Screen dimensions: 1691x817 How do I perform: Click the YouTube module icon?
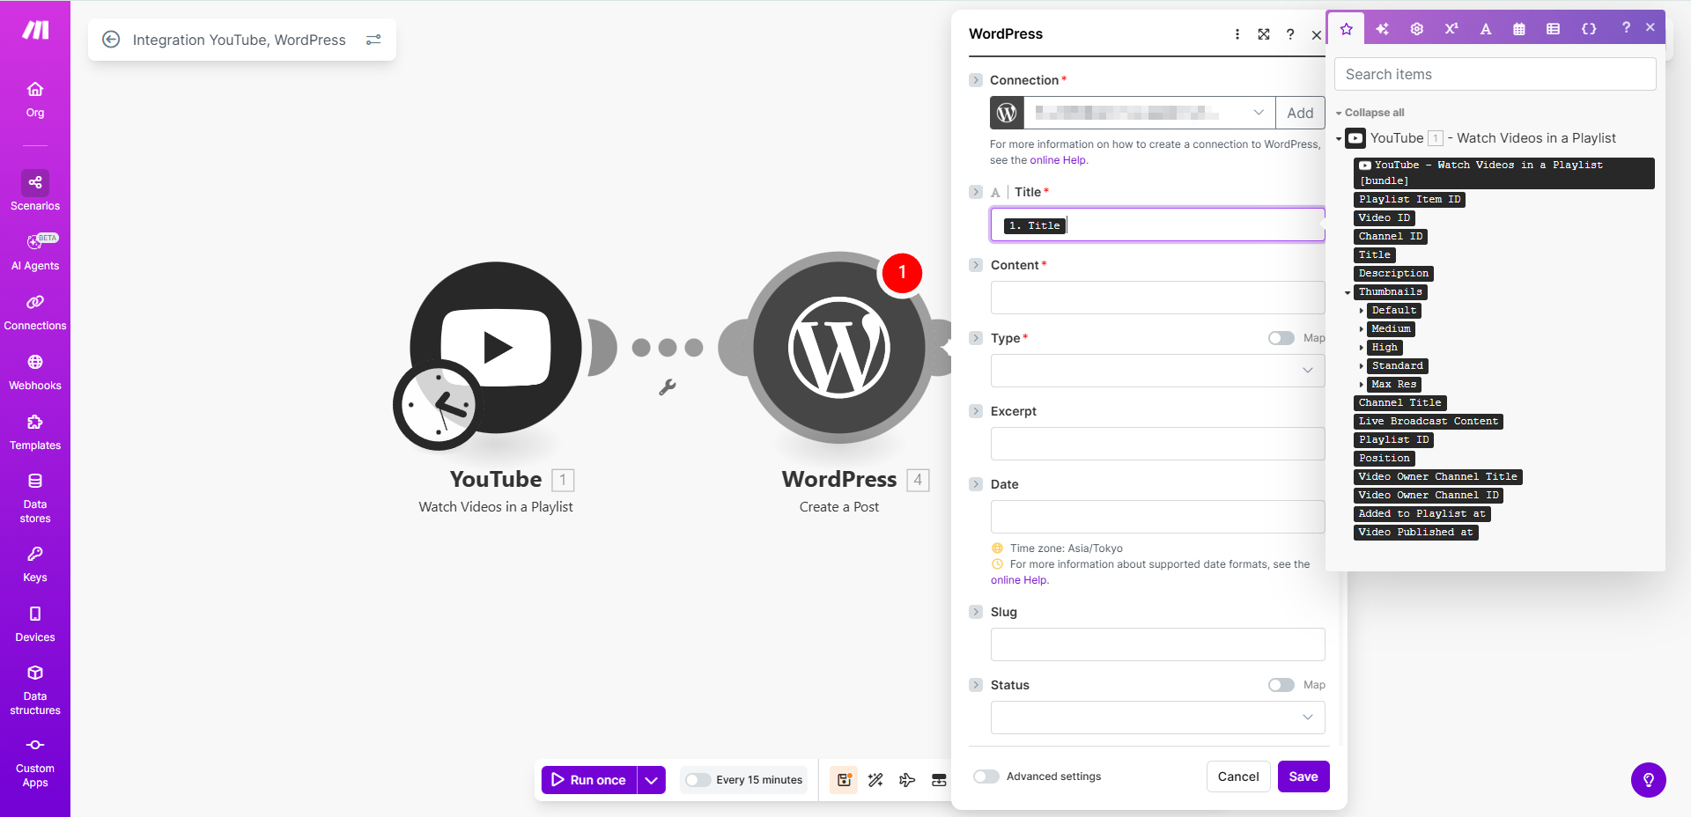tap(496, 348)
